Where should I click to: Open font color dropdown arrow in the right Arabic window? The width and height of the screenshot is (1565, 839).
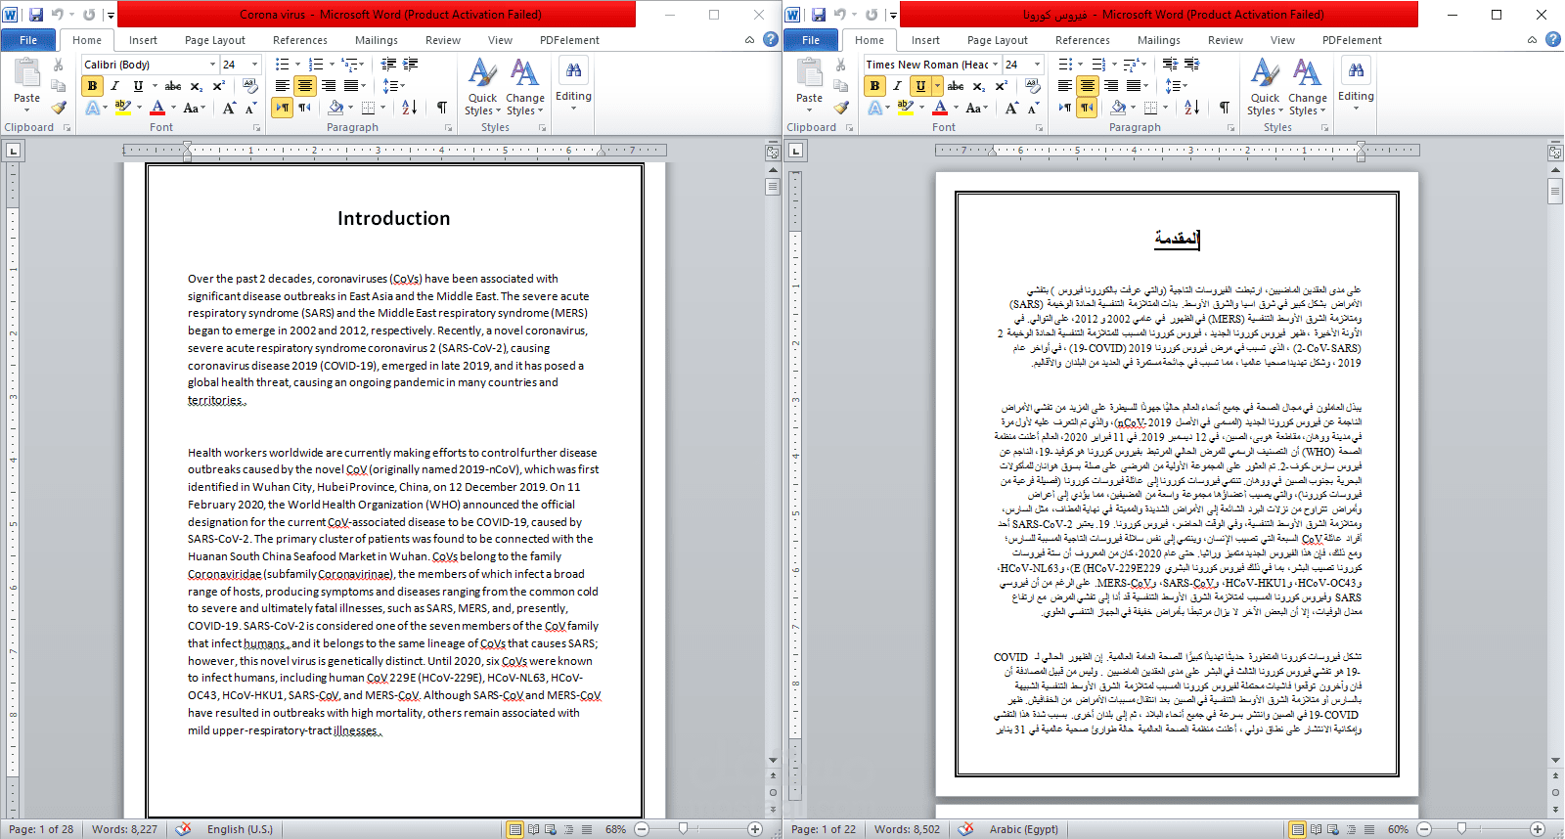(956, 108)
